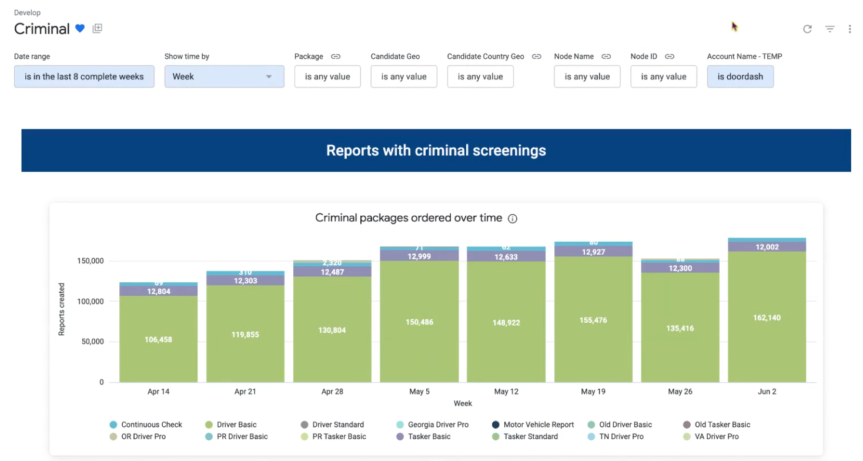Click the refresh dashboard icon

[x=807, y=29]
